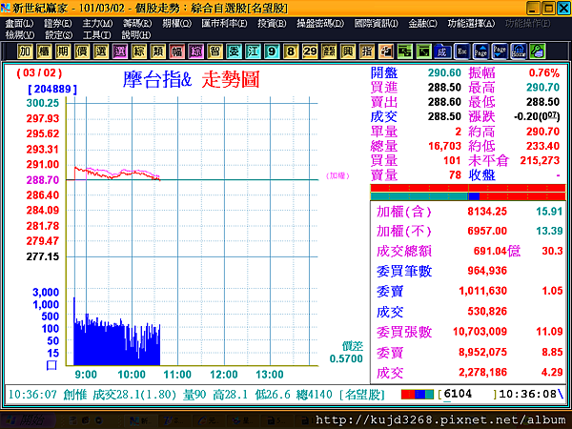Click the 開盤 value 290.60
Viewport: 572px width, 429px height.
444,72
